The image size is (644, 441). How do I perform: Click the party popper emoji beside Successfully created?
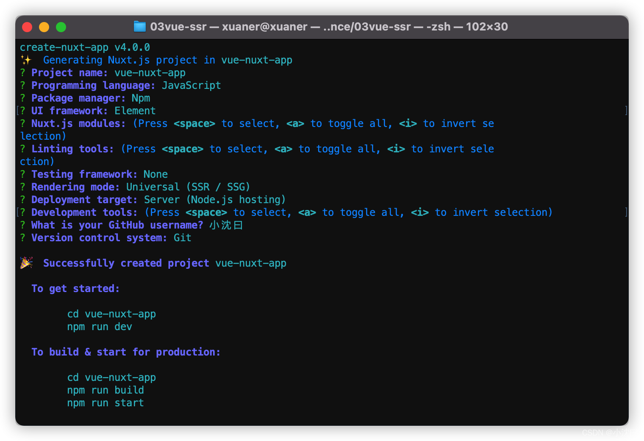26,263
